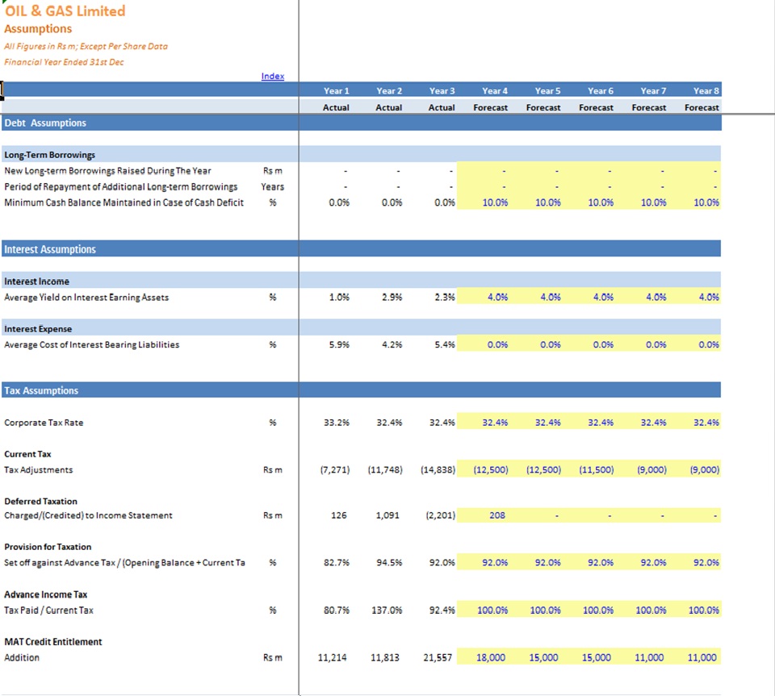Select Average Yield Year 2 value 2.9%
Screen dimensions: 775x696
click(392, 297)
